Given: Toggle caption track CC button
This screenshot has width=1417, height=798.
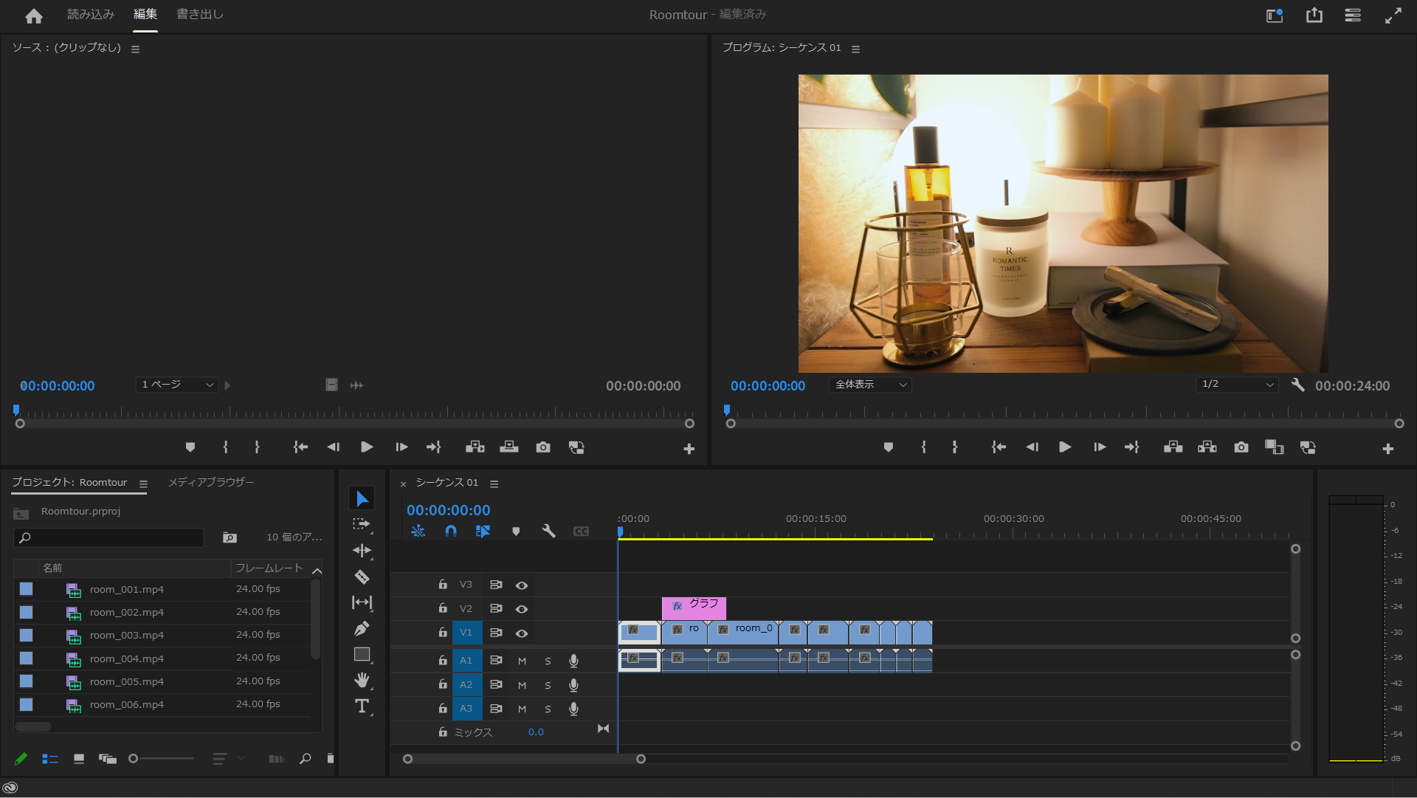Looking at the screenshot, I should coord(582,532).
